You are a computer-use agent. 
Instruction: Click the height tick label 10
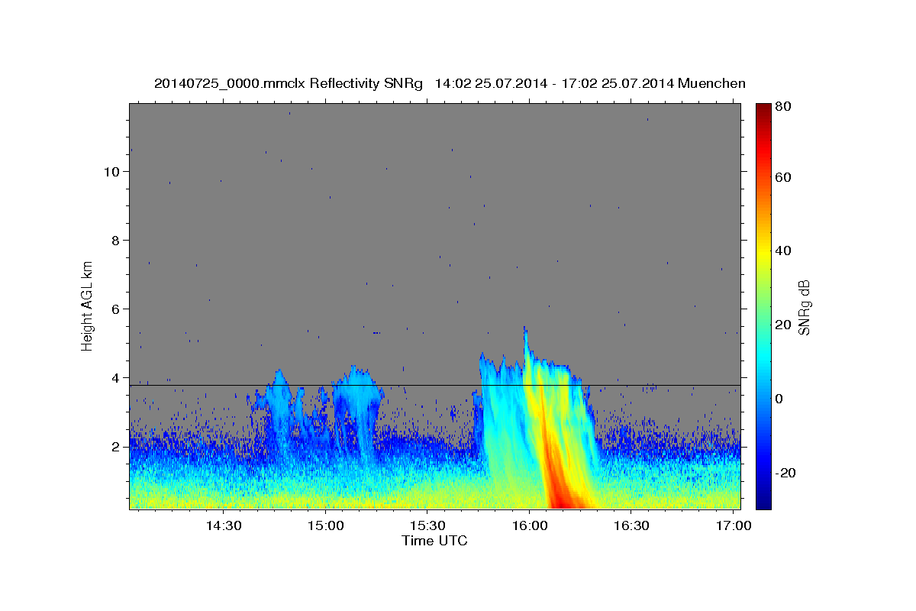click(112, 172)
